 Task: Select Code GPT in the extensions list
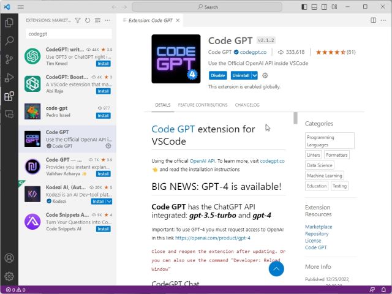click(x=67, y=139)
